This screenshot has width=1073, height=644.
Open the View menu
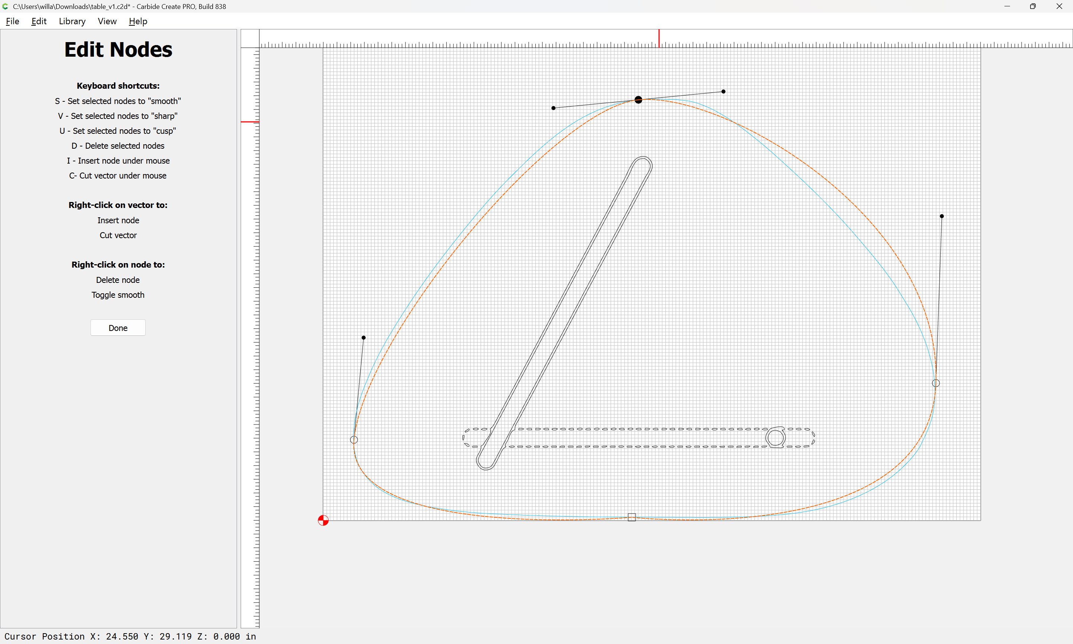point(107,21)
